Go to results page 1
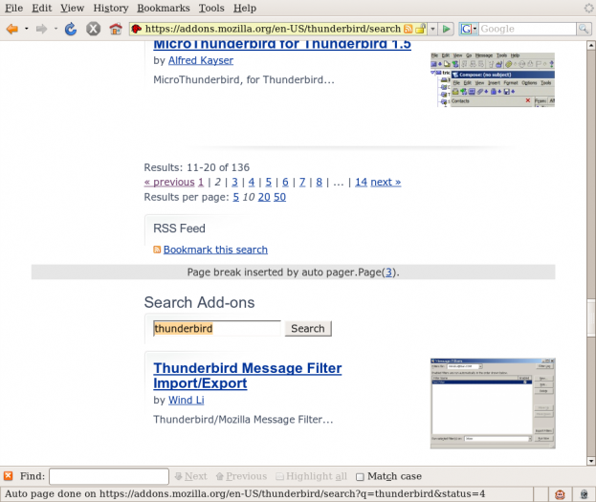This screenshot has height=502, width=596. 201,182
